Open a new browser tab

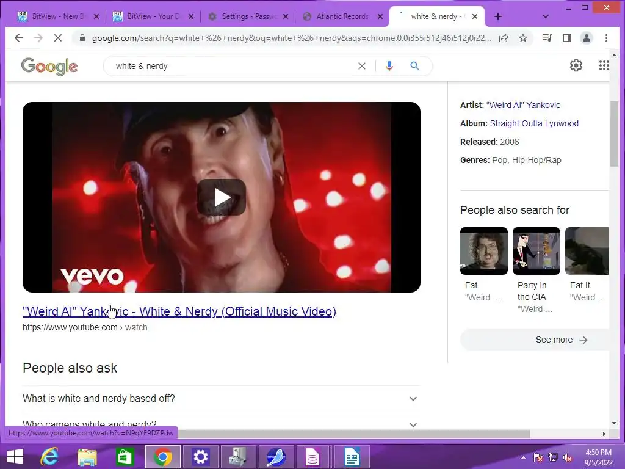(498, 16)
